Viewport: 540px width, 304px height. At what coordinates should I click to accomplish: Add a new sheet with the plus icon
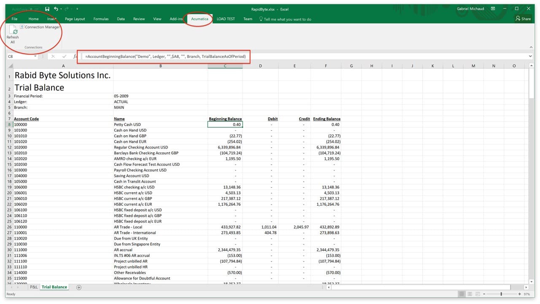pyautogui.click(x=78, y=287)
